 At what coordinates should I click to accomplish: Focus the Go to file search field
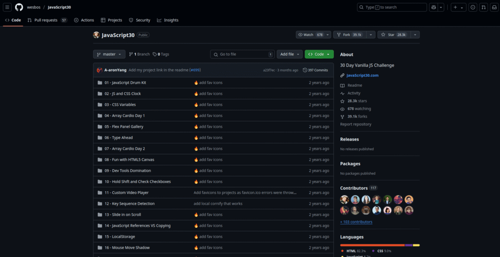(x=242, y=55)
